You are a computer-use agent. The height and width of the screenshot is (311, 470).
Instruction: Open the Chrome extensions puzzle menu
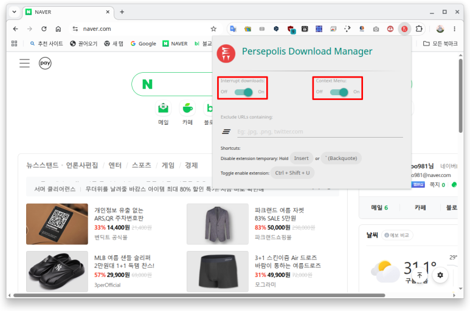[x=419, y=29]
